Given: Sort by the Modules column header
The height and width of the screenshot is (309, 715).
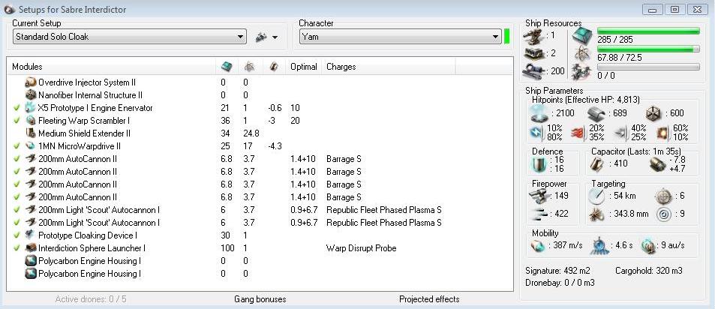Looking at the screenshot, I should point(27,67).
